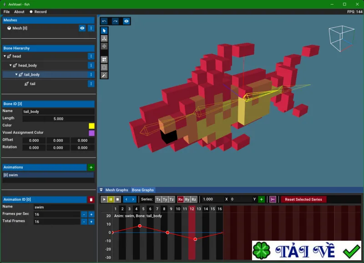Select the pointer selection tool

coord(104,30)
